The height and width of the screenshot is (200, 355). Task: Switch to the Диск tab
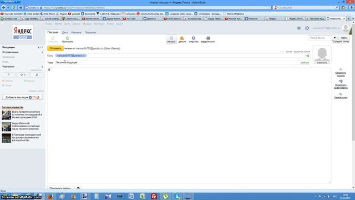pyautogui.click(x=65, y=32)
